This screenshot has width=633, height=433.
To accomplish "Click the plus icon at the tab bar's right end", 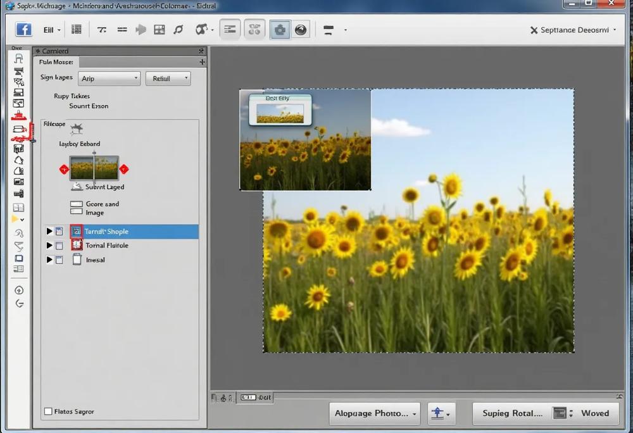I will click(x=203, y=62).
